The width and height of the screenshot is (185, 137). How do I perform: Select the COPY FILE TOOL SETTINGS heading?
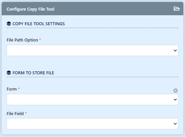click(39, 24)
